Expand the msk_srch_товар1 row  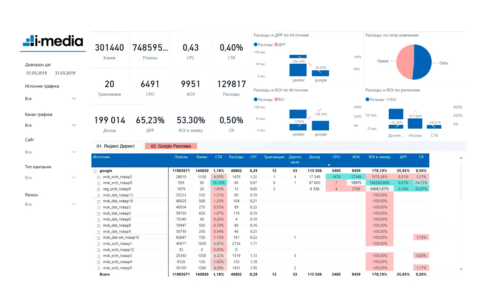click(99, 244)
